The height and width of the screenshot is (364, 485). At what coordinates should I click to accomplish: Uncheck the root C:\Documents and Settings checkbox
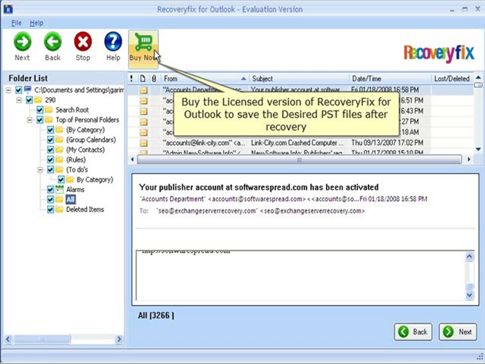click(x=19, y=90)
